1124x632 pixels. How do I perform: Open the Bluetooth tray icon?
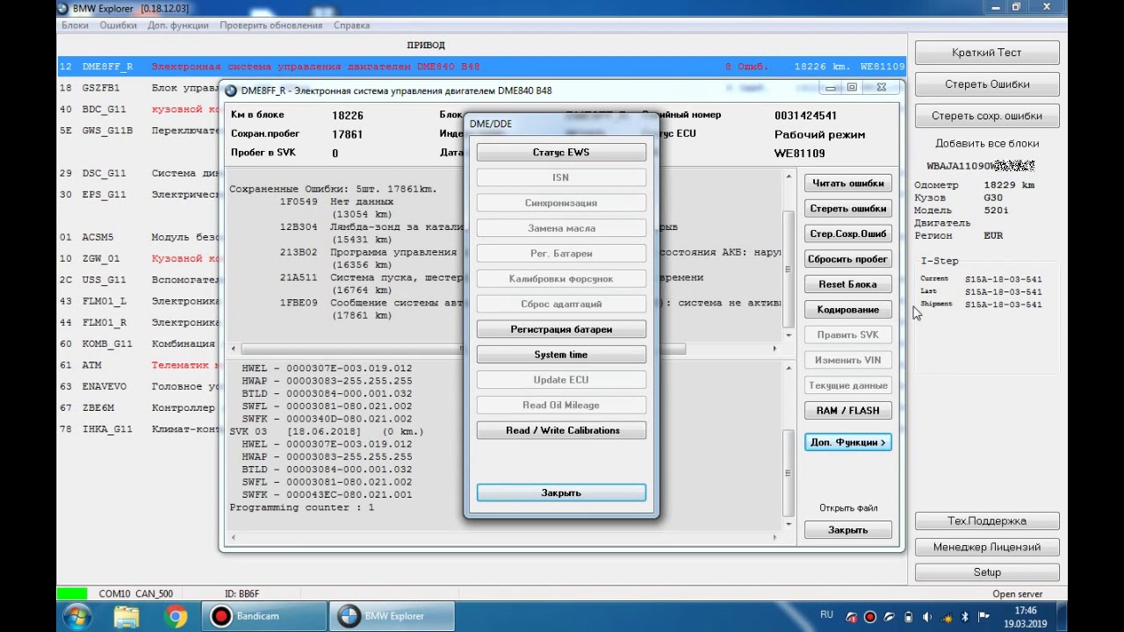pos(965,617)
